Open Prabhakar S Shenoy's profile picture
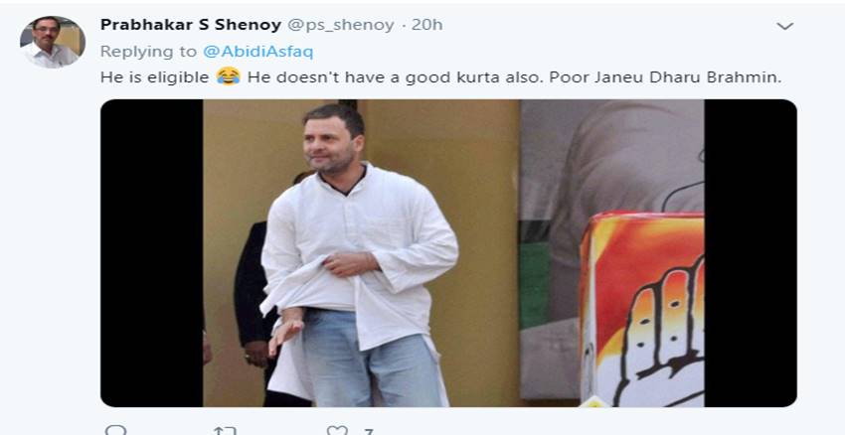The width and height of the screenshot is (845, 435). coord(53,42)
